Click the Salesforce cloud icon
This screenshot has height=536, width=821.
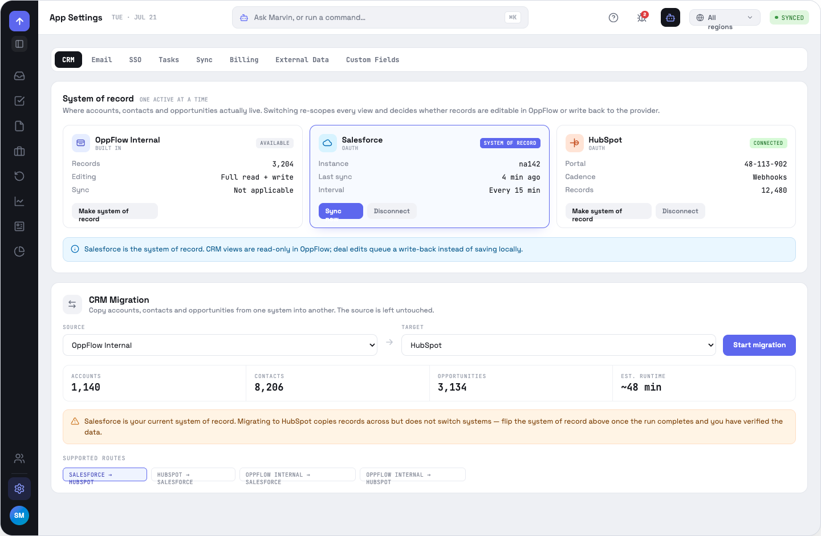tap(328, 143)
